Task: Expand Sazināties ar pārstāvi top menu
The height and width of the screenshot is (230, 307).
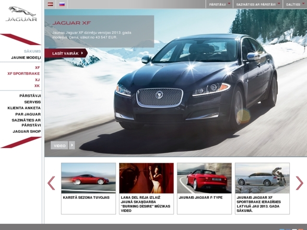Action: pyautogui.click(x=258, y=4)
